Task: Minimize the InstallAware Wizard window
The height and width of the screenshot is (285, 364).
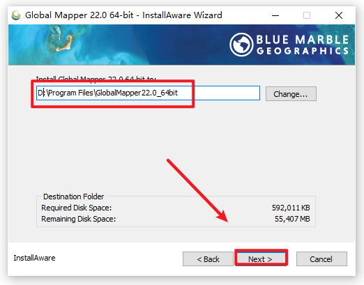Action: click(275, 15)
